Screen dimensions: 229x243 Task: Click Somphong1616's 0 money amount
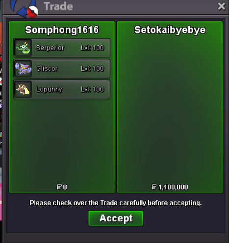pyautogui.click(x=65, y=187)
